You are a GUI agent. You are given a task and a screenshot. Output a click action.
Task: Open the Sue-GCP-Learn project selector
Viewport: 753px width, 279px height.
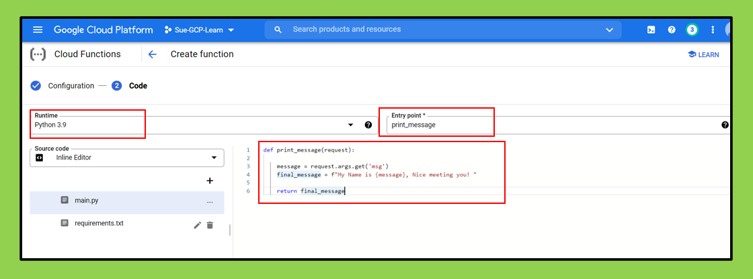199,30
